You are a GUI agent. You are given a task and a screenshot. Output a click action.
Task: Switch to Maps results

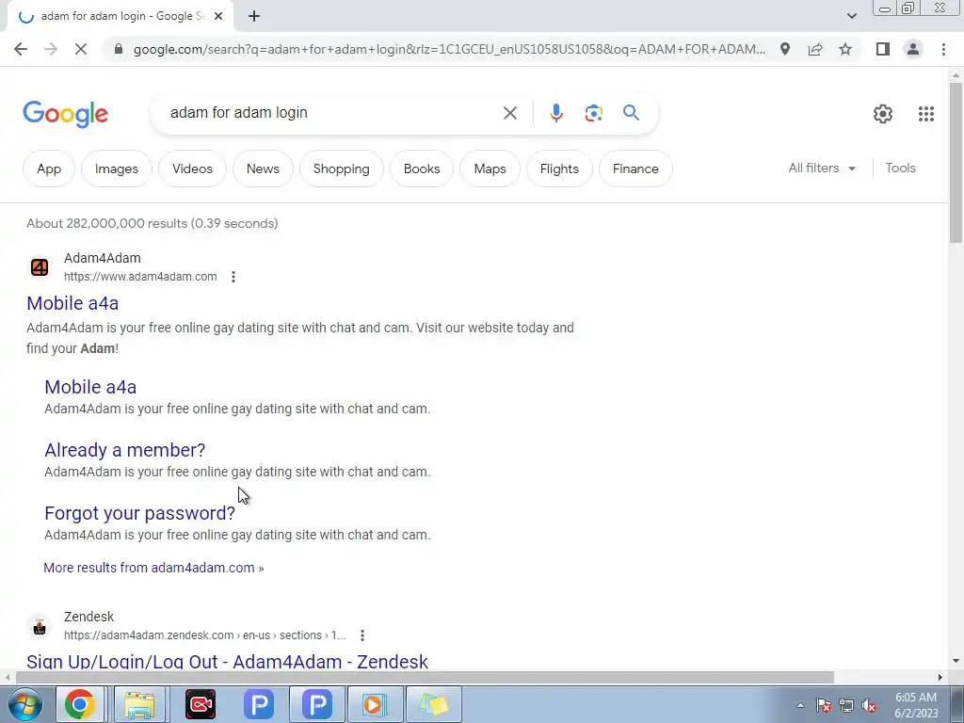490,169
